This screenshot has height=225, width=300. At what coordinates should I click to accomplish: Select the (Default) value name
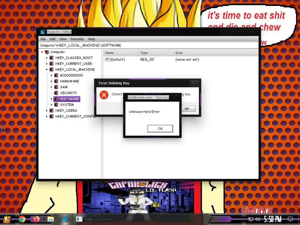click(117, 59)
